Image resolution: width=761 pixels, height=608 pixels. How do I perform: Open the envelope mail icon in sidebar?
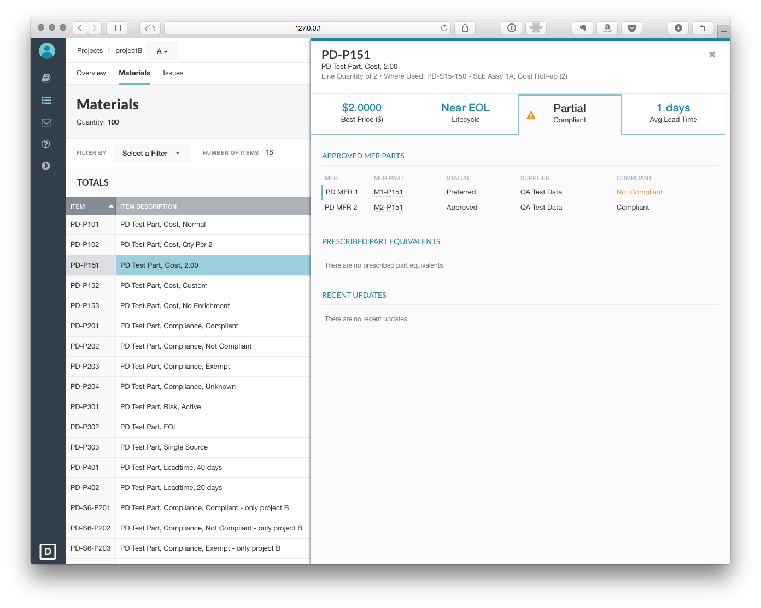pyautogui.click(x=46, y=122)
